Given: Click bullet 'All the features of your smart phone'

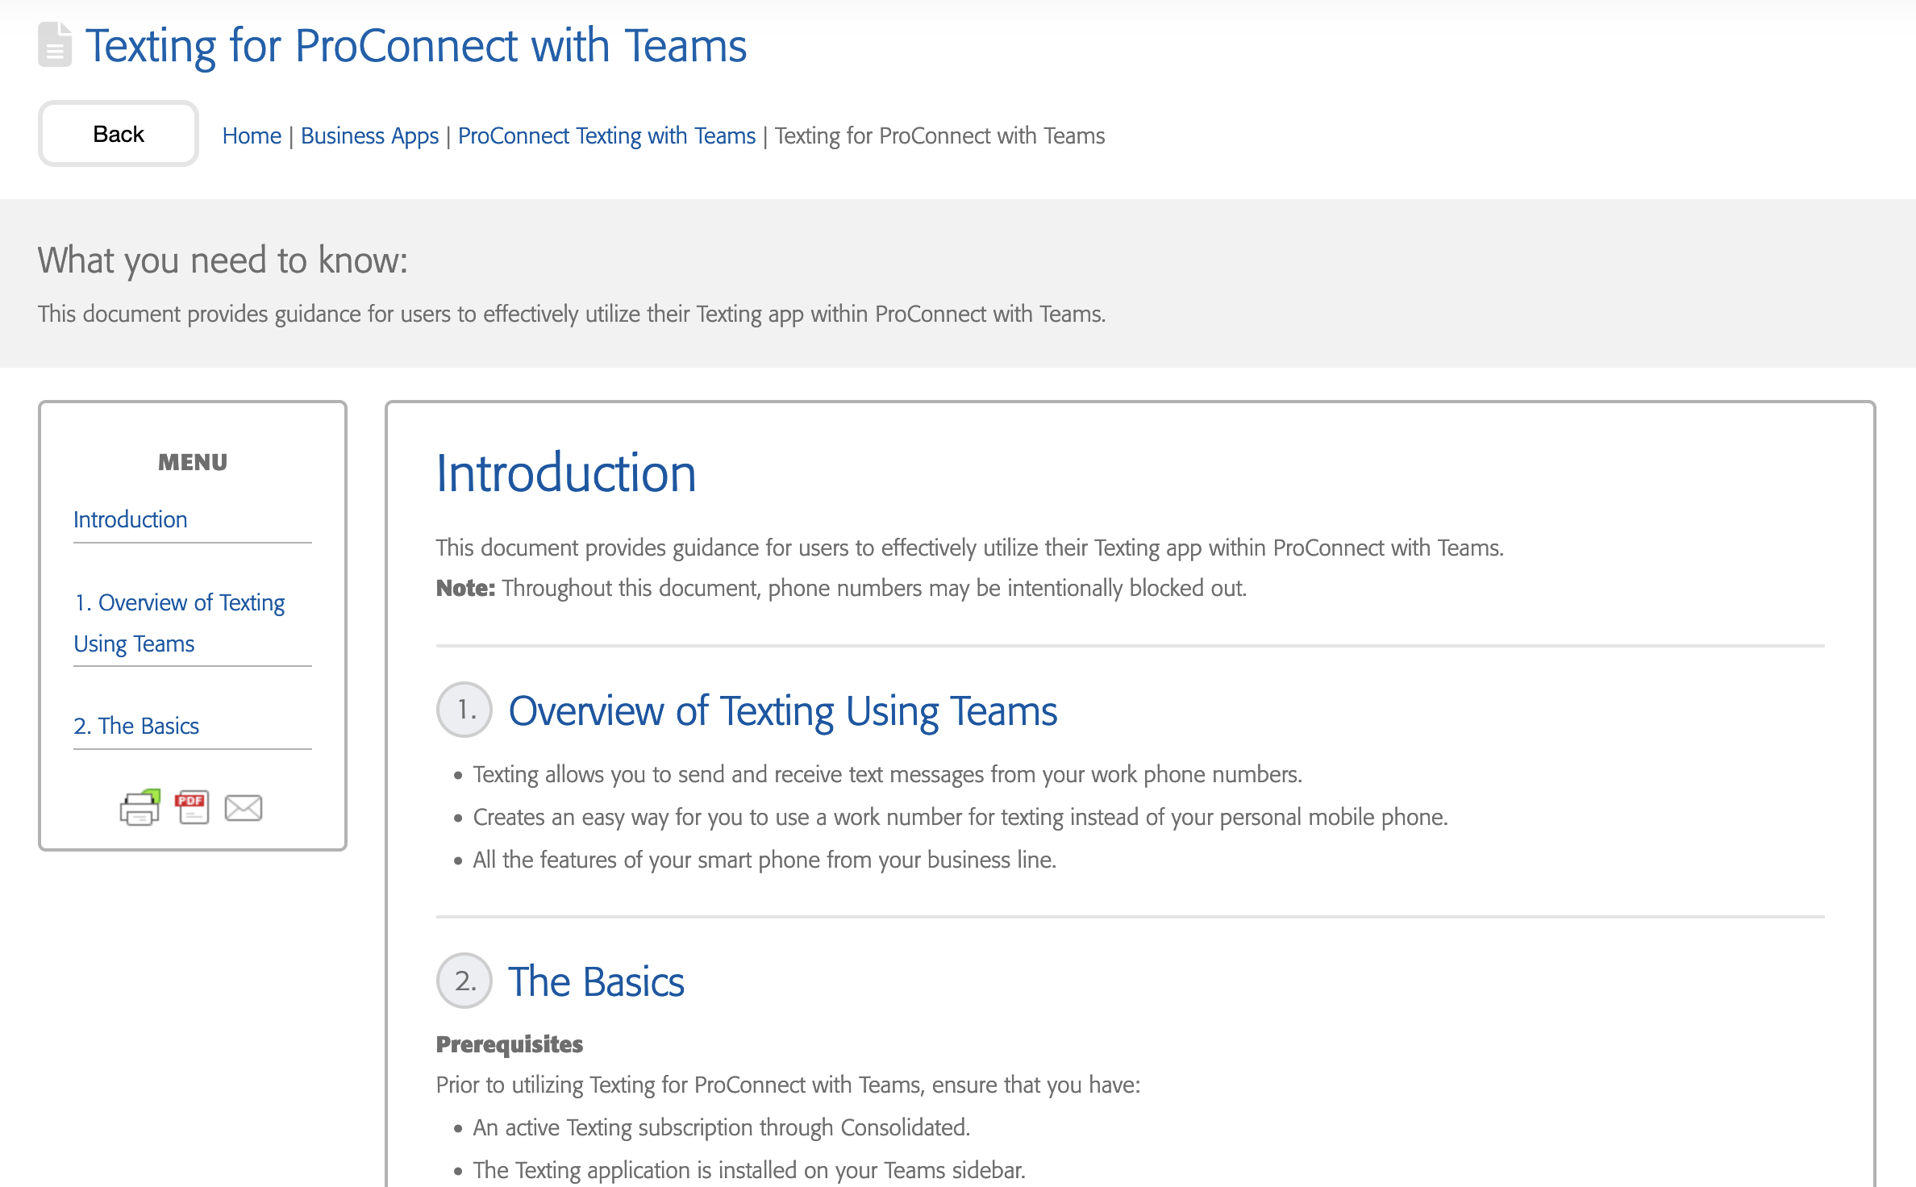Looking at the screenshot, I should click(764, 860).
